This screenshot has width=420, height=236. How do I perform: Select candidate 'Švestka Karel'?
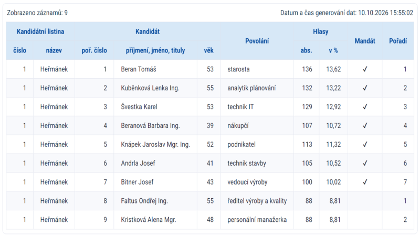[x=139, y=107]
